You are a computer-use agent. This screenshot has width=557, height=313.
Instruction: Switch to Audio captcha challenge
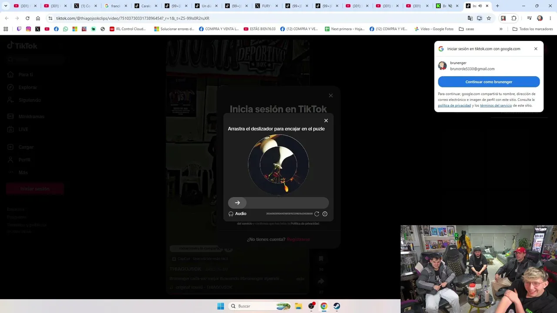coord(238,213)
